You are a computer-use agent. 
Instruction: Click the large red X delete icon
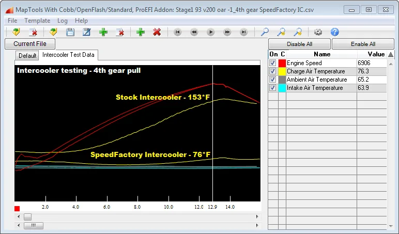click(157, 32)
